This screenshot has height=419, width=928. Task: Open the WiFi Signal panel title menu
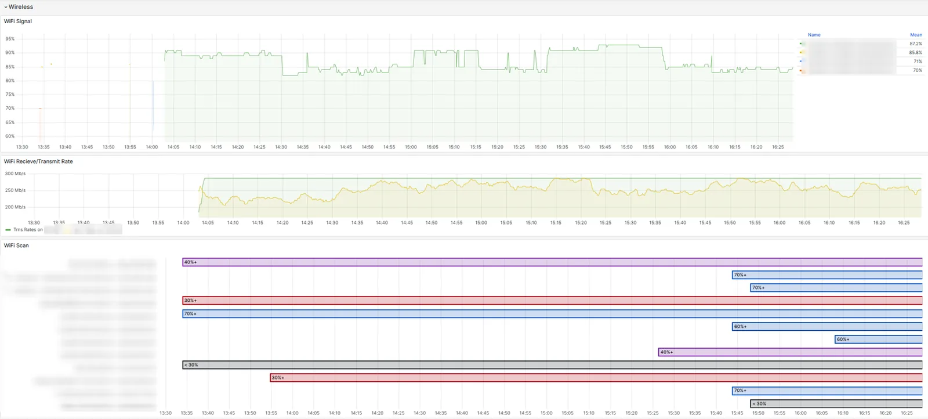[x=18, y=21]
